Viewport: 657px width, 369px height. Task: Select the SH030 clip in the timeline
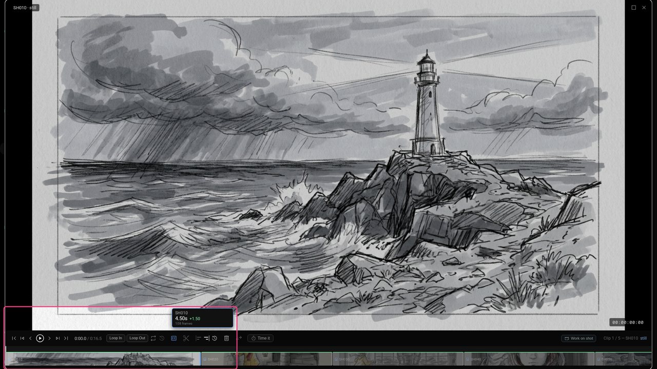pyautogui.click(x=398, y=359)
